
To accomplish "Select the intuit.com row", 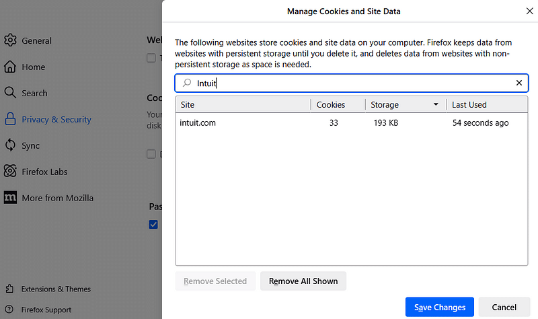I will [351, 123].
